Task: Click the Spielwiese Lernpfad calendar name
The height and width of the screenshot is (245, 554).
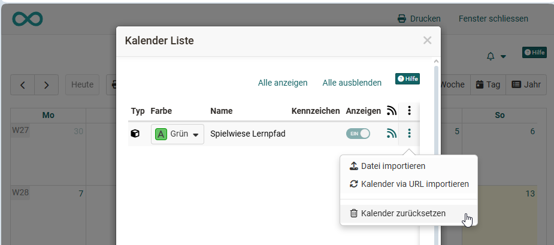Action: [248, 134]
